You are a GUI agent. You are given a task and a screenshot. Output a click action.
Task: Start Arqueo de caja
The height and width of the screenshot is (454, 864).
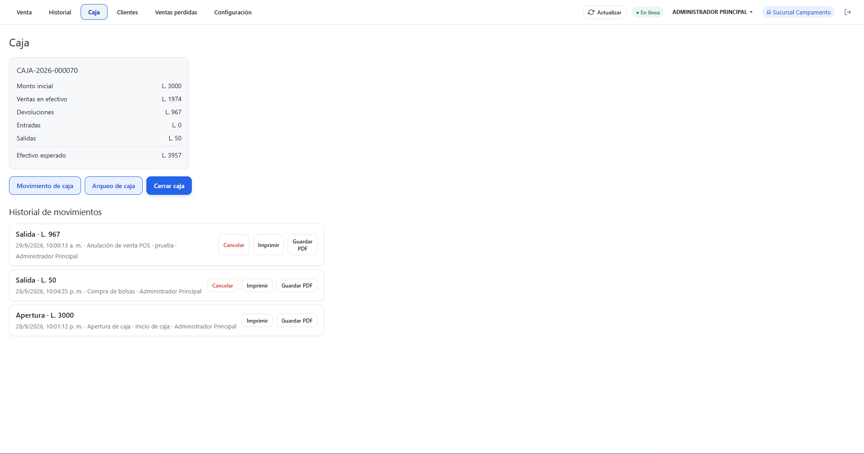pos(113,186)
